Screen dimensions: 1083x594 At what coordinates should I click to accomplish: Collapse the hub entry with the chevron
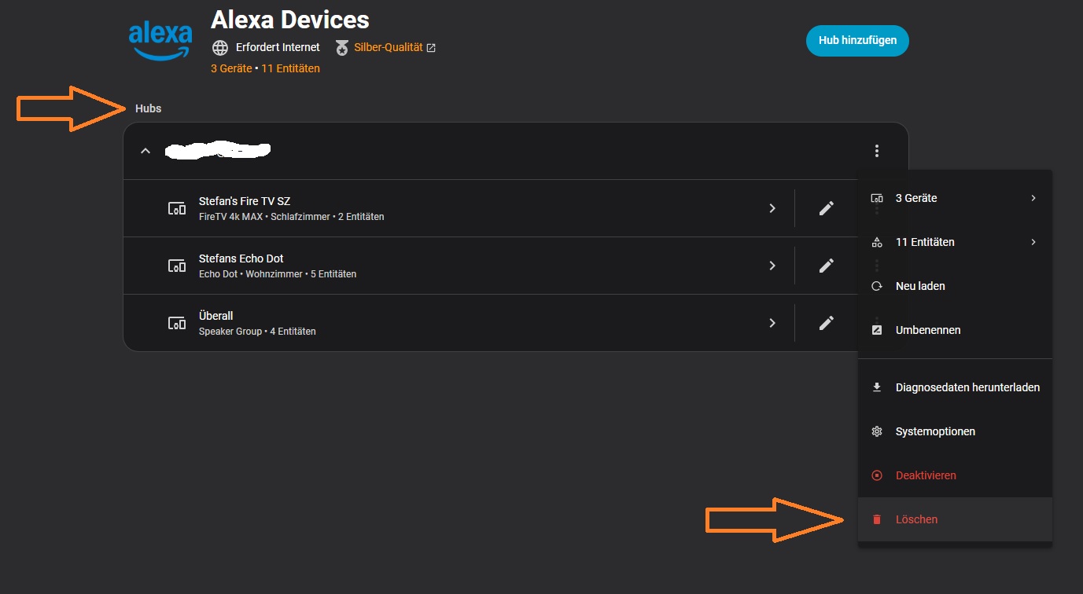pos(145,151)
